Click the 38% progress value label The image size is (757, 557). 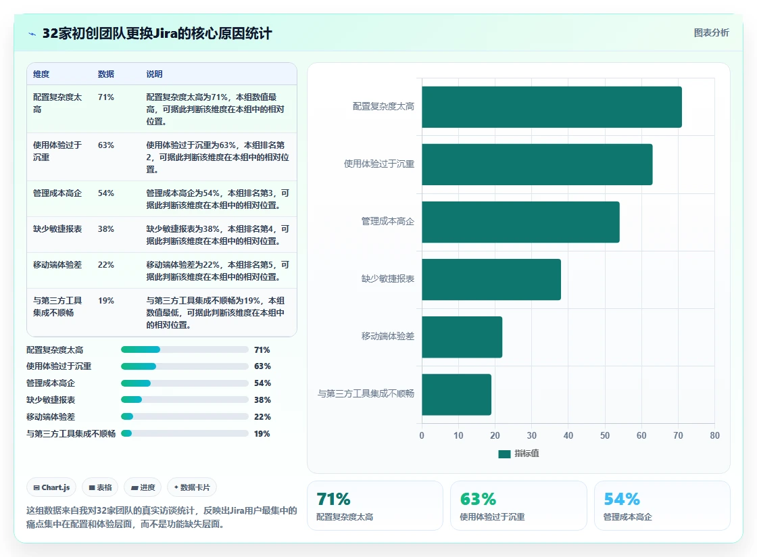(262, 399)
